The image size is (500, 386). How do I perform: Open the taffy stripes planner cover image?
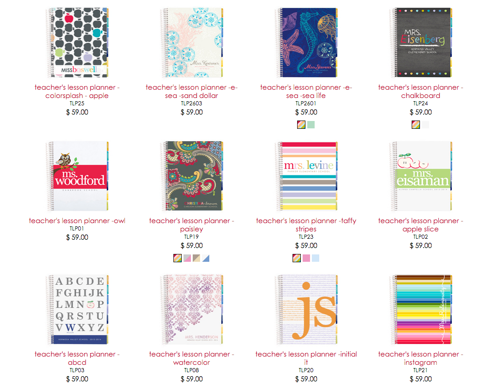[x=306, y=176]
